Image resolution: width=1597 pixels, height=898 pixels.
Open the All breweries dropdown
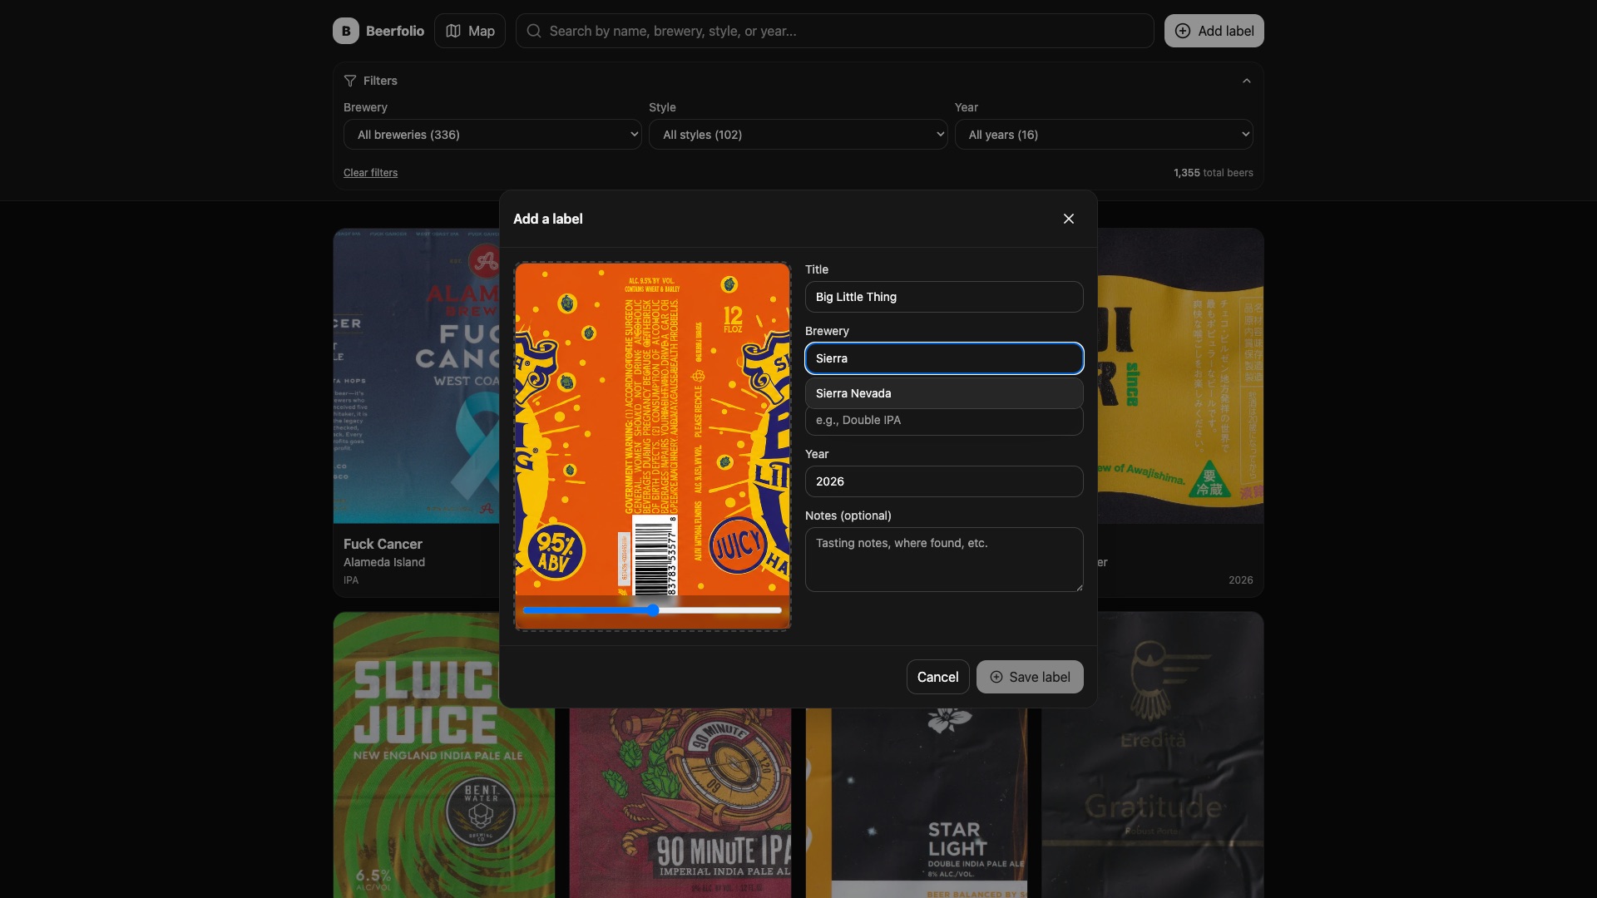coord(492,135)
